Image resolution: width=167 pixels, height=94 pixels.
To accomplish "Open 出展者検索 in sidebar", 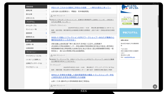I will pyautogui.click(x=36, y=48).
